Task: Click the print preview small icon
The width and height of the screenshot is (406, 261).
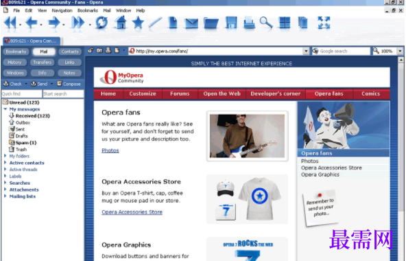Action: (108, 51)
